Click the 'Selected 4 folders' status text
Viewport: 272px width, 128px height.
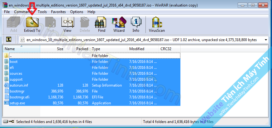click(x=54, y=122)
